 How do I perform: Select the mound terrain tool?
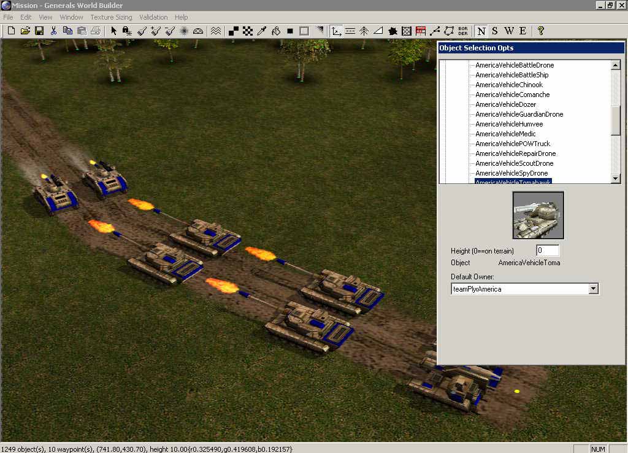(198, 31)
